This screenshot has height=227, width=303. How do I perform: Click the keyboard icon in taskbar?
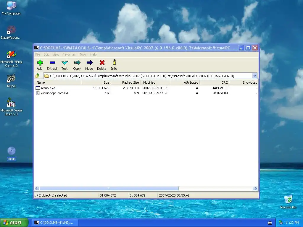click(270, 223)
